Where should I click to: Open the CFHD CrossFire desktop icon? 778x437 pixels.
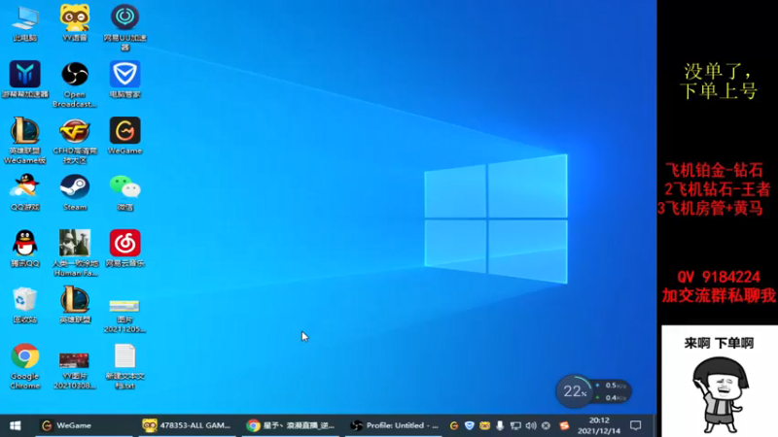click(x=75, y=141)
